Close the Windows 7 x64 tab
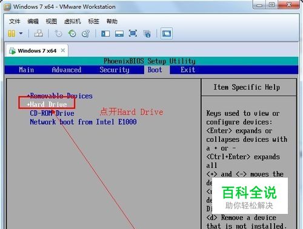 click(63, 50)
